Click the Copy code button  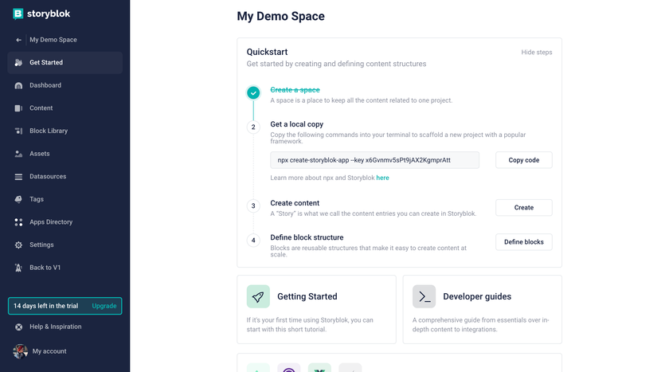523,160
